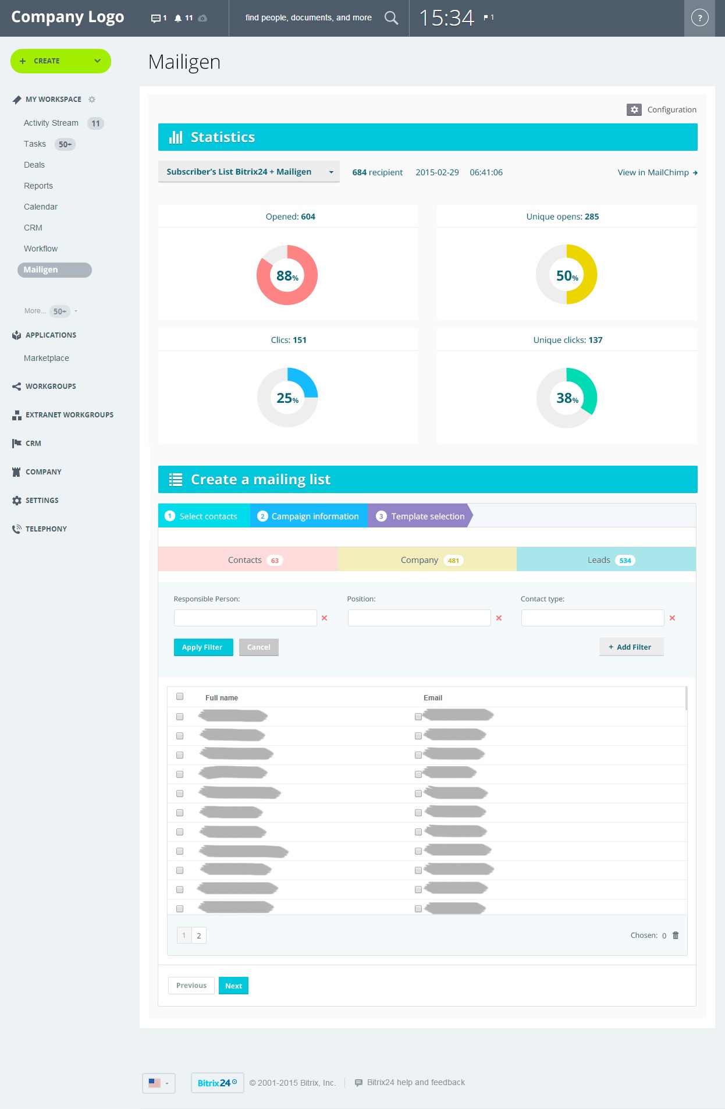Image resolution: width=725 pixels, height=1109 pixels.
Task: Click the Configuration gear icon
Action: [x=634, y=109]
